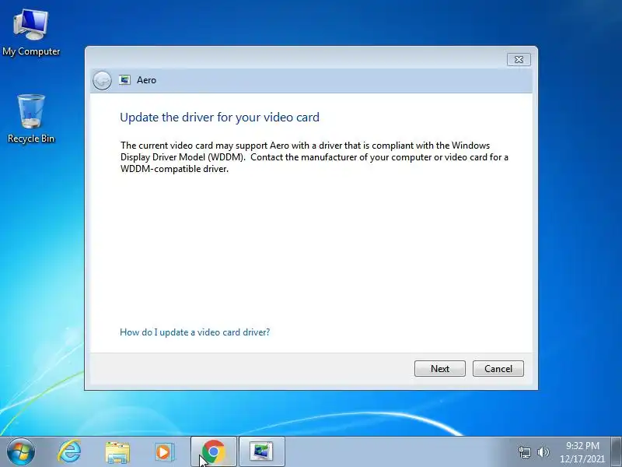Open the My Computer desktop icon
Screen dimensions: 622x467
pyautogui.click(x=31, y=33)
